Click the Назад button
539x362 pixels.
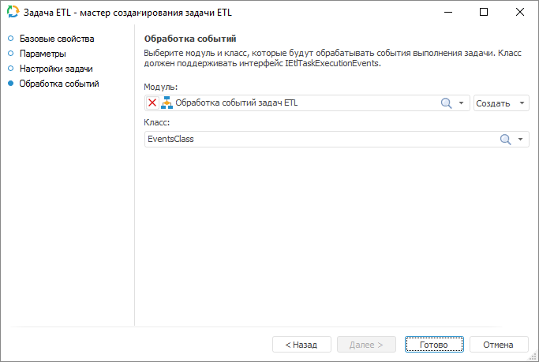[302, 345]
